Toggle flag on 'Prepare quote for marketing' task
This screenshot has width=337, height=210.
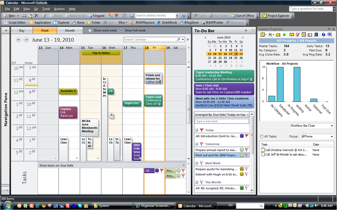pyautogui.click(x=247, y=169)
